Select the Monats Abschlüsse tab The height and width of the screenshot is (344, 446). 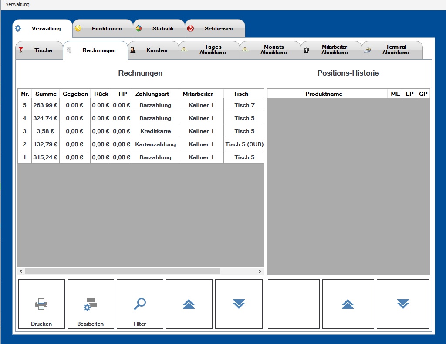click(270, 50)
